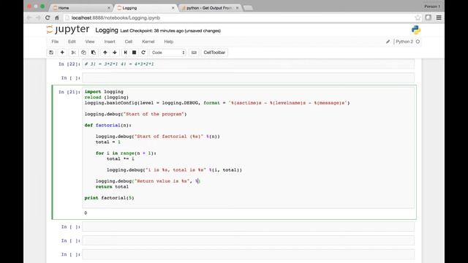Viewport: 468px width, 263px height.
Task: Go to the browser home page
Action: [57, 18]
